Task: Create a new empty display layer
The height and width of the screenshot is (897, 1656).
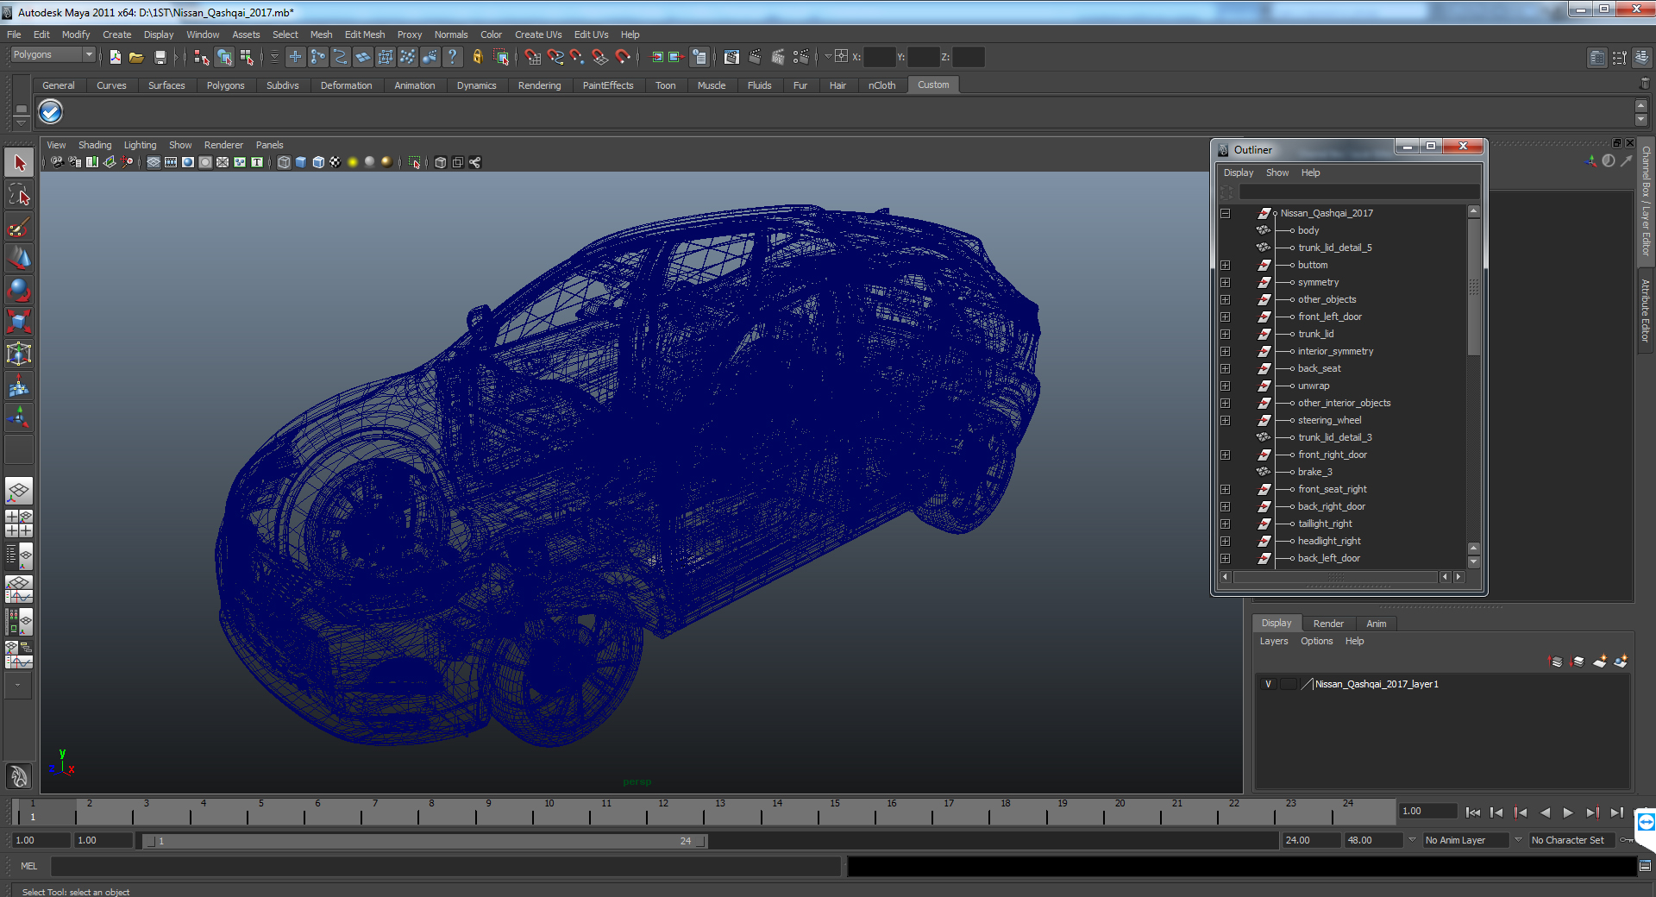Action: (1600, 662)
